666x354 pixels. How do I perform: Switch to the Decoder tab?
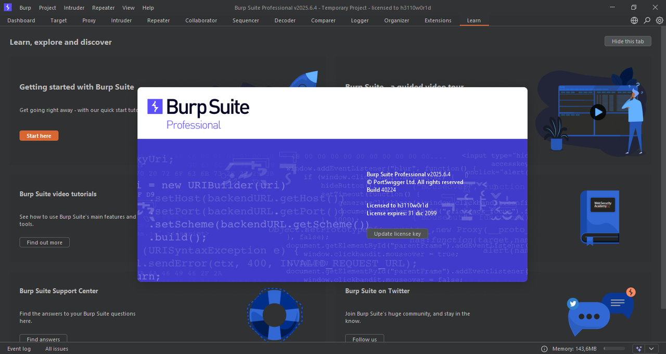click(x=285, y=20)
